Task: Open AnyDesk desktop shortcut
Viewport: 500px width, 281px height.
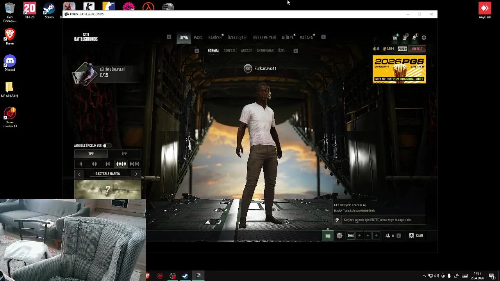Action: 485,11
